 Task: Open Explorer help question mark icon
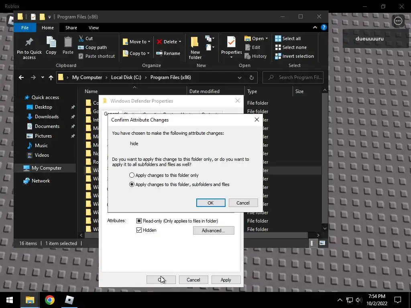(324, 28)
